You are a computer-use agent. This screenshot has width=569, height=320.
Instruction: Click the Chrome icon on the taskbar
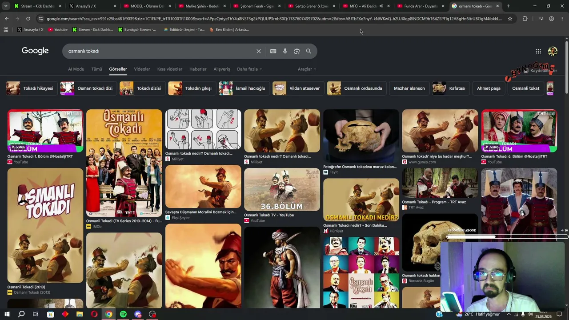tap(108, 314)
